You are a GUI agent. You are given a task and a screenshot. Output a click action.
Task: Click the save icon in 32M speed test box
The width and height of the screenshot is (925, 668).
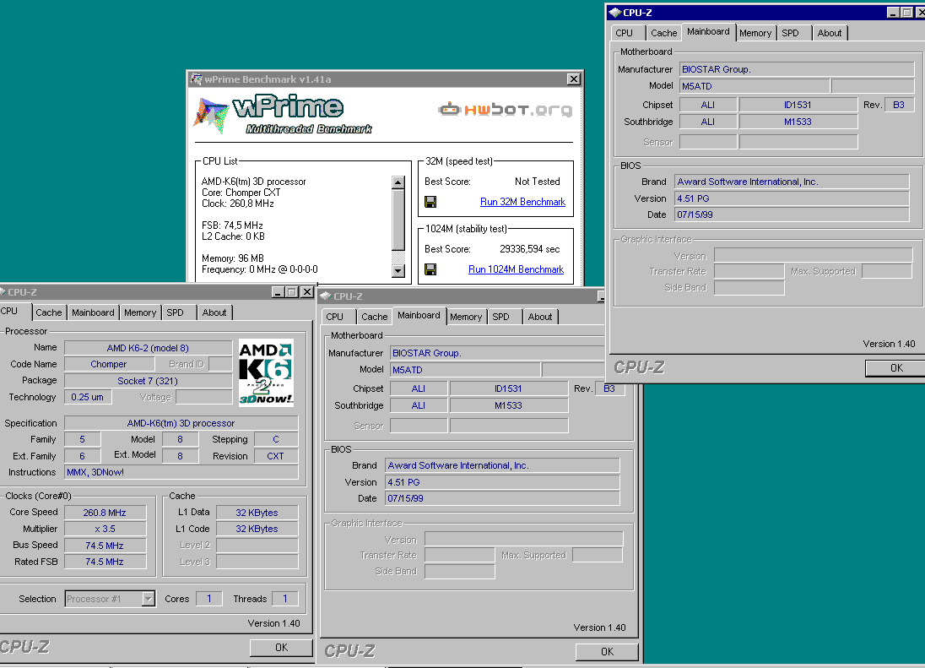pos(430,202)
